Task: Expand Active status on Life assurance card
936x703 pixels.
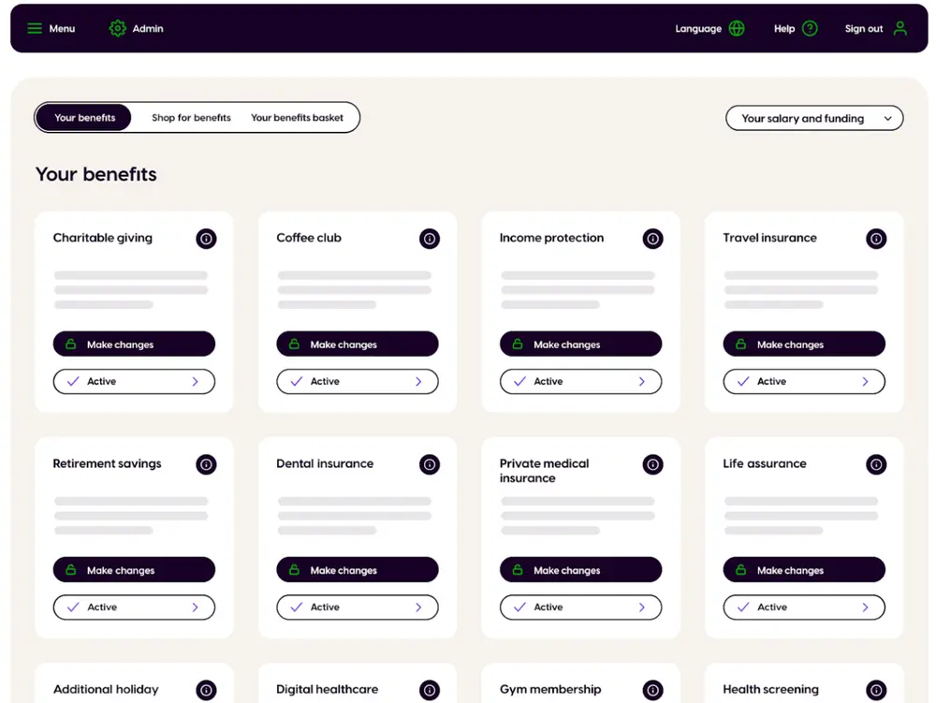Action: [803, 607]
